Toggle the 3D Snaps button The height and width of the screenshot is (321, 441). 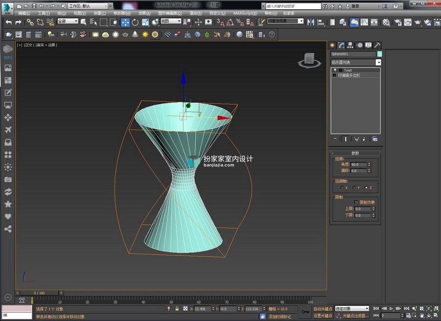click(x=220, y=22)
